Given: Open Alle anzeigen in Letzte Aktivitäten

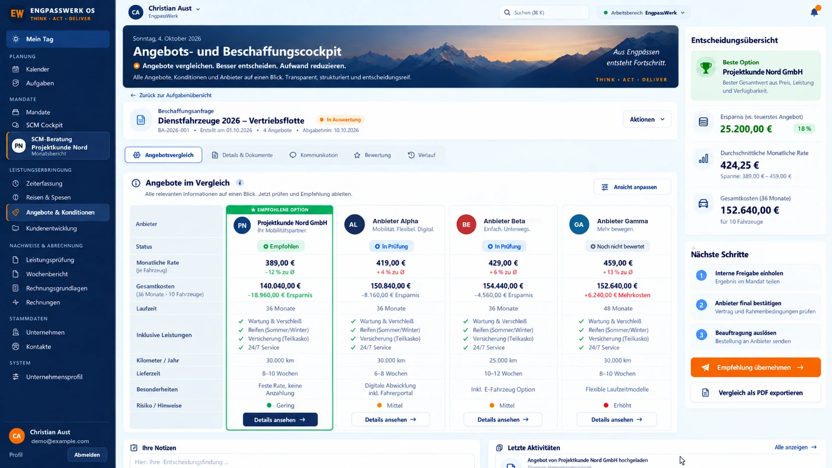Looking at the screenshot, I should [x=795, y=447].
